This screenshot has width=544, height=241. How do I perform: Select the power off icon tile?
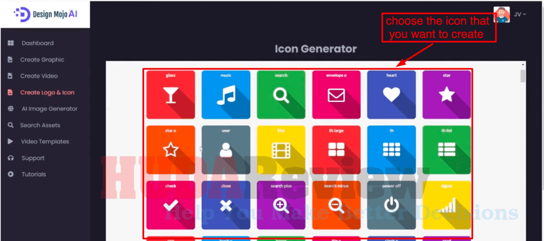pyautogui.click(x=392, y=205)
